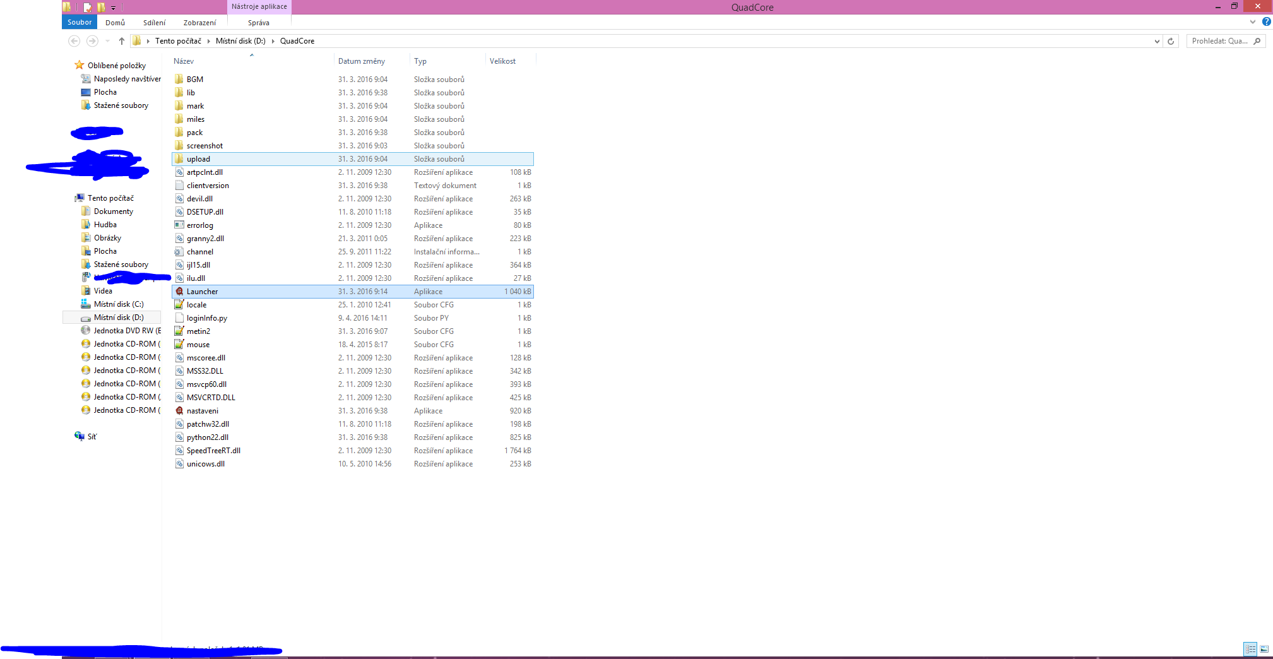1273x659 pixels.
Task: Select the patchw32.dll file name
Action: 208,424
